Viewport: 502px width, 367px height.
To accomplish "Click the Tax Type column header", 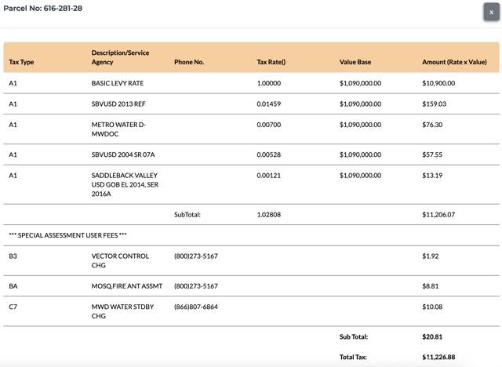I will pos(21,62).
